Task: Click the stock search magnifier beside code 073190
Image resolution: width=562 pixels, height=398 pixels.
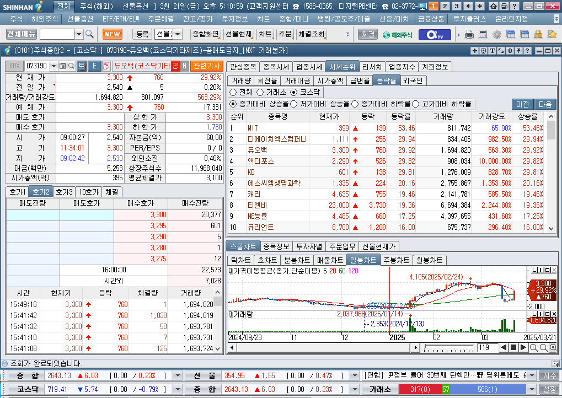Action: coord(71,66)
